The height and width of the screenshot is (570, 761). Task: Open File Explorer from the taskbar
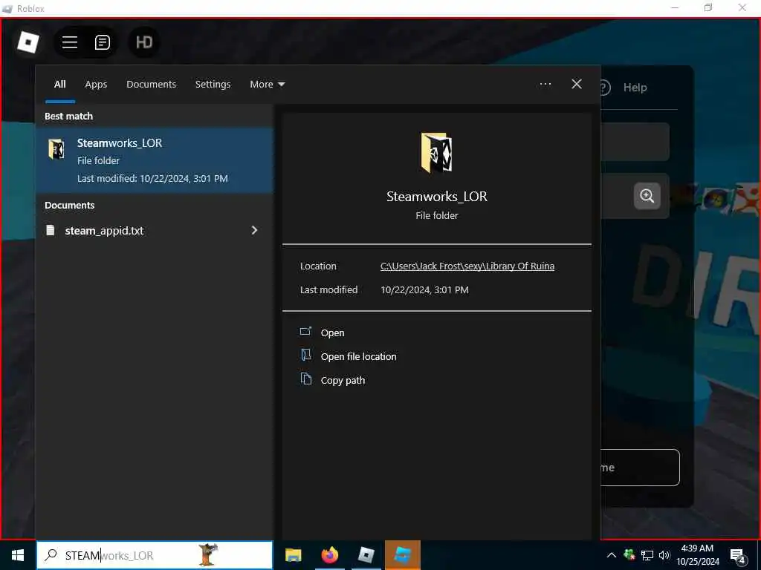tap(293, 555)
